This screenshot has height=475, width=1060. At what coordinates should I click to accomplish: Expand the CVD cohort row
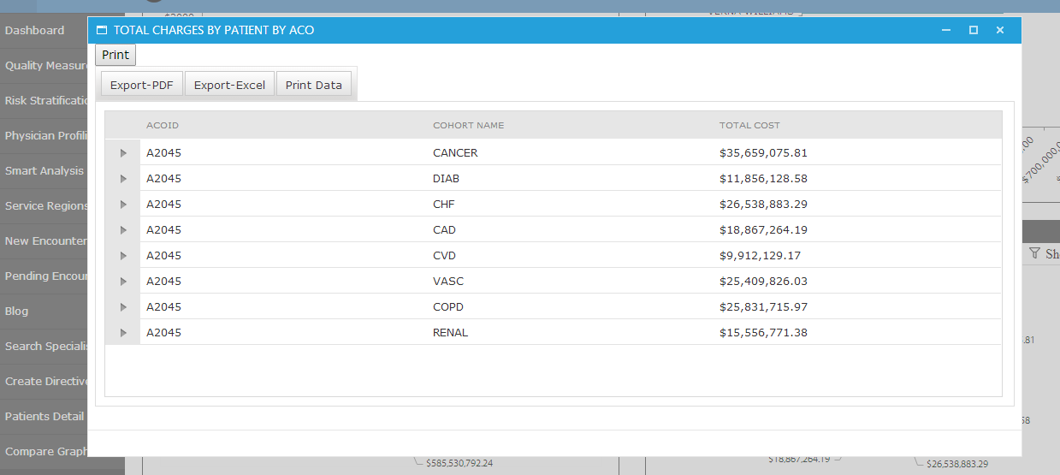(123, 256)
